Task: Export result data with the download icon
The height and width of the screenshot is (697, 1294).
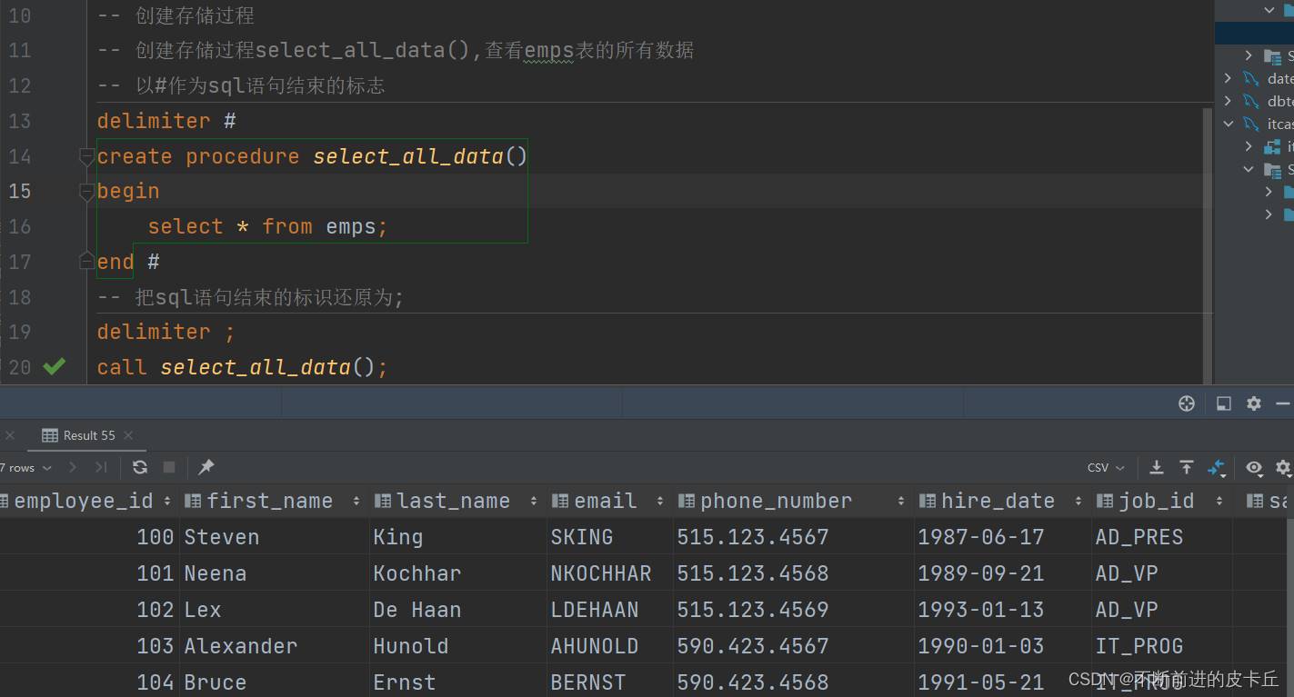Action: pos(1157,467)
